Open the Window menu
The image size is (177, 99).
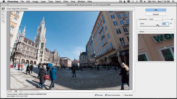tap(81, 1)
